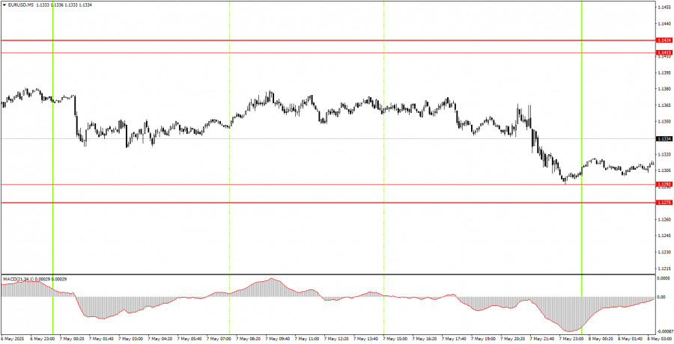The width and height of the screenshot is (674, 344).
Task: Click the small triangle before EURUSD,M5 title
Action: click(4, 4)
